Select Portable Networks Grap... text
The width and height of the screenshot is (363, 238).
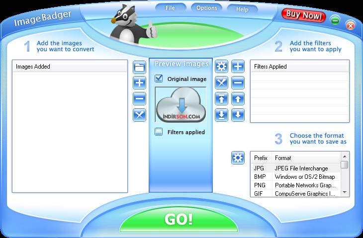tap(305, 185)
